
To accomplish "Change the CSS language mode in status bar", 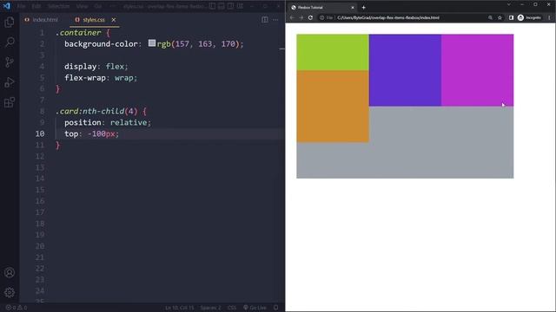I will click(x=232, y=308).
